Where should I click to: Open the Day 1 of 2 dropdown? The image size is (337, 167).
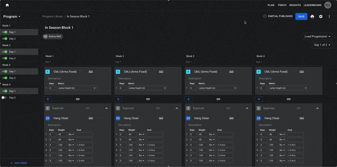322,45
